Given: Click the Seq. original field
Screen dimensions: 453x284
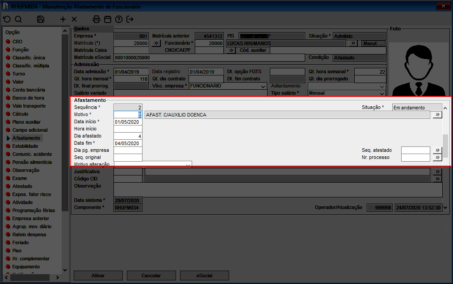Looking at the screenshot, I should (x=128, y=158).
